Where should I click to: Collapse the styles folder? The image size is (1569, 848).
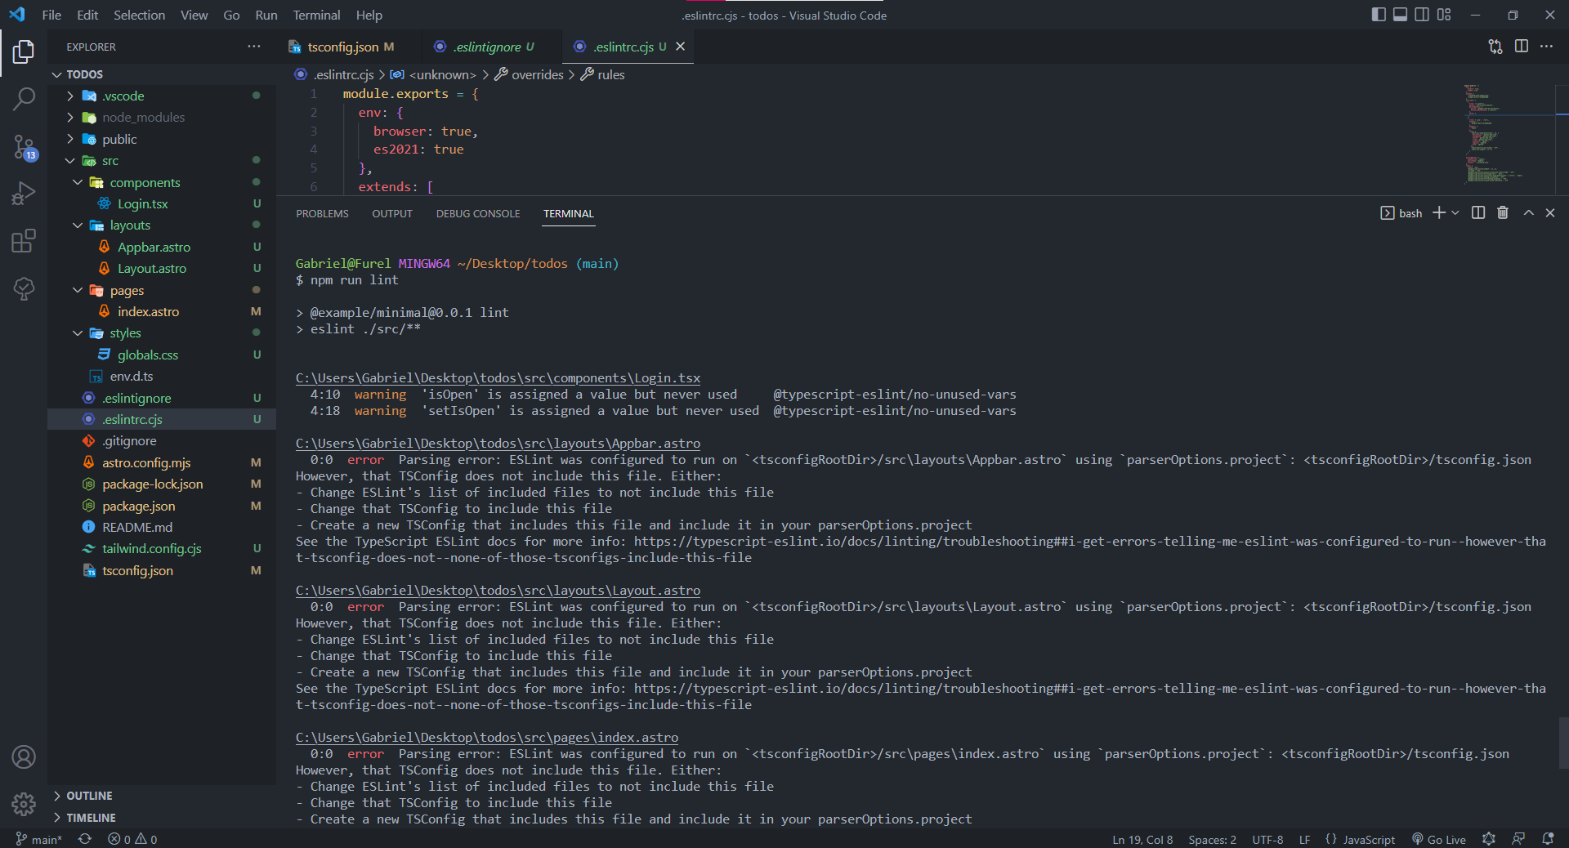(162, 333)
